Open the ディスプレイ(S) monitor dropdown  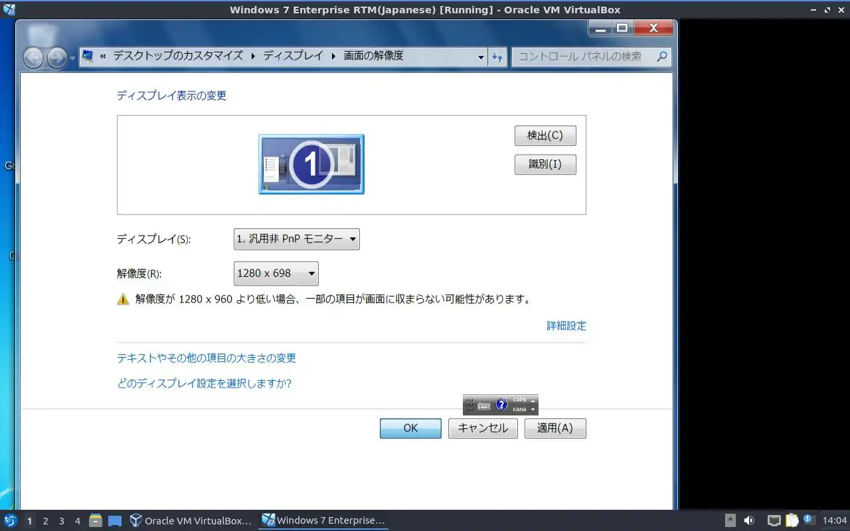coord(296,239)
